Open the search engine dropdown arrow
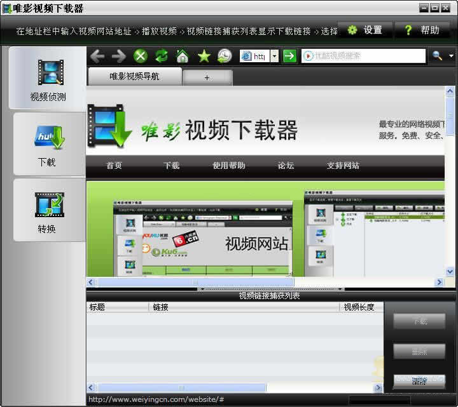This screenshot has height=407, width=458. click(452, 56)
